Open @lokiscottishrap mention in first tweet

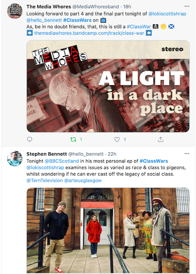point(167,14)
